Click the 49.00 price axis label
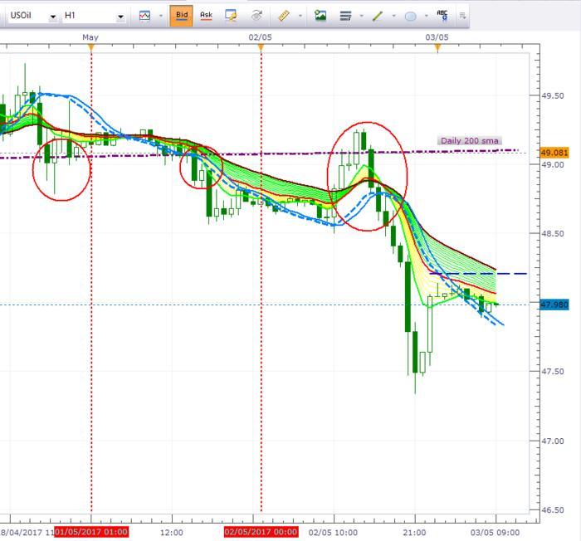Viewport: 581px width, 541px height. (553, 164)
